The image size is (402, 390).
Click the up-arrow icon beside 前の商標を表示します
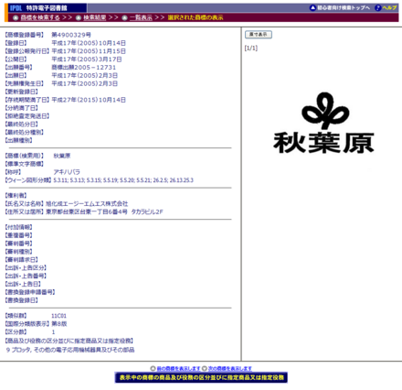[153, 368]
